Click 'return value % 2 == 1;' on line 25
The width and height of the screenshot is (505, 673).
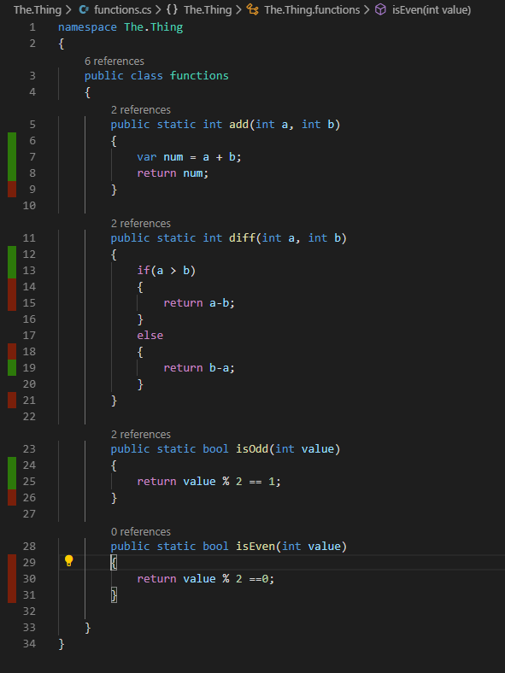click(209, 482)
